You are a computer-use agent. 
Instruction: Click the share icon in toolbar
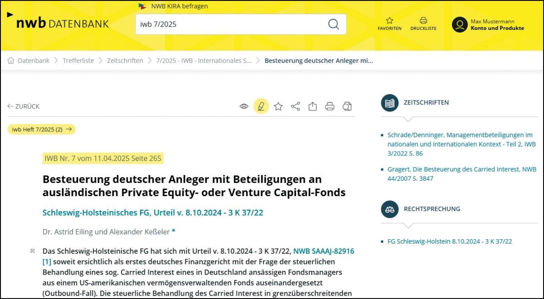click(296, 106)
